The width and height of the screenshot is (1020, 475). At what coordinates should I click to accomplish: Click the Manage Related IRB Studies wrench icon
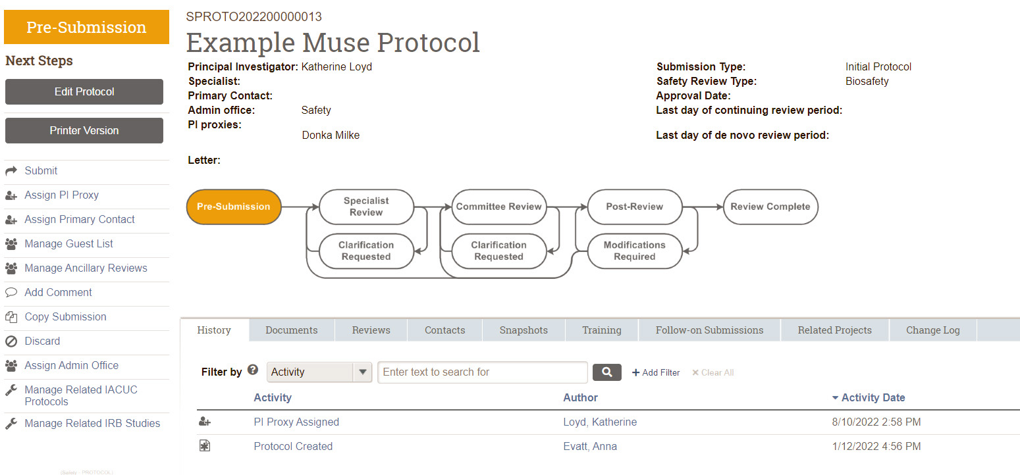tap(12, 423)
